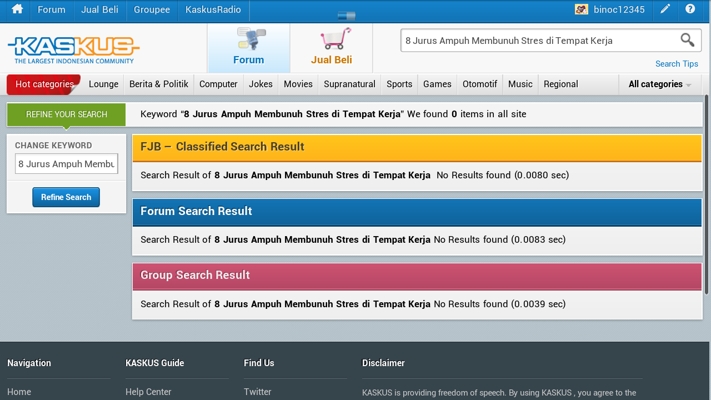
Task: Click the Forum speech bubble icon
Action: (251, 39)
